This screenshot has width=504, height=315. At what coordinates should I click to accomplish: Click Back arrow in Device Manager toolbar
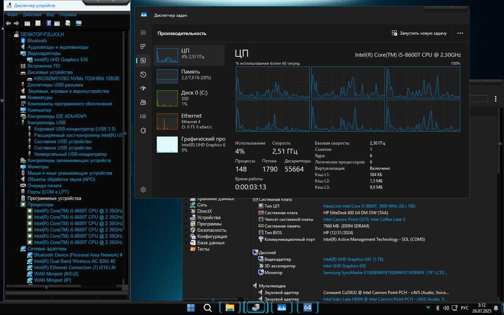pyautogui.click(x=8, y=23)
